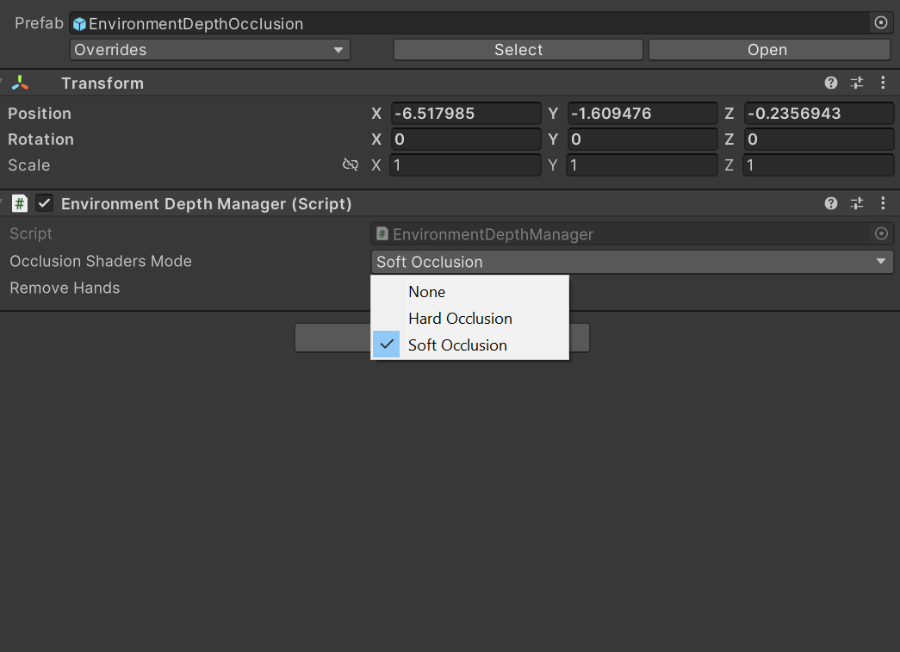Click the Occlusion Shaders Mode label
The height and width of the screenshot is (652, 900).
pos(101,261)
